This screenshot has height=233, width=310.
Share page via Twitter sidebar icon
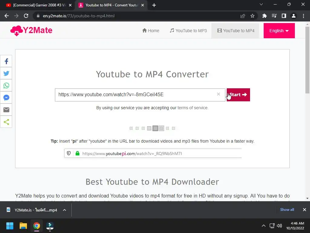tap(6, 73)
